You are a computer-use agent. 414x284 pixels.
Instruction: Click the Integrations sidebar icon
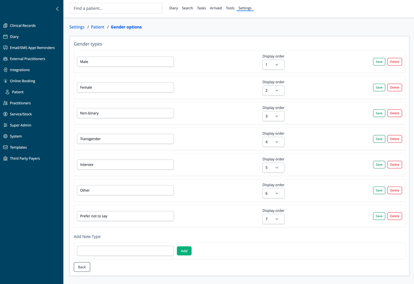pos(5,70)
